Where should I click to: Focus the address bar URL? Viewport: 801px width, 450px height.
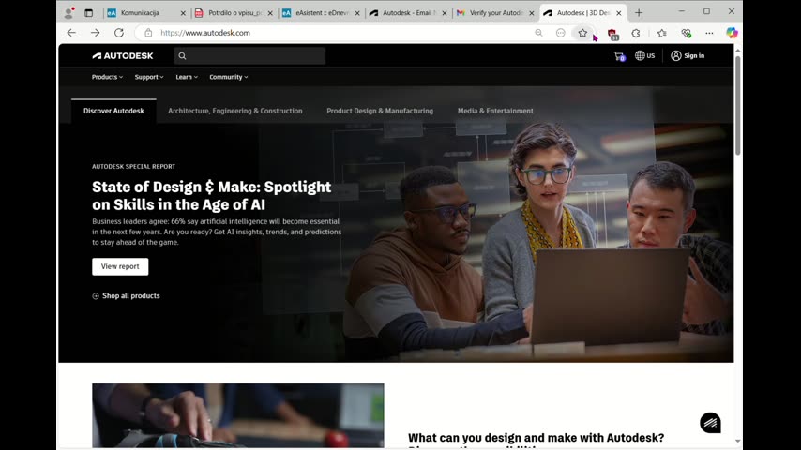tap(205, 33)
